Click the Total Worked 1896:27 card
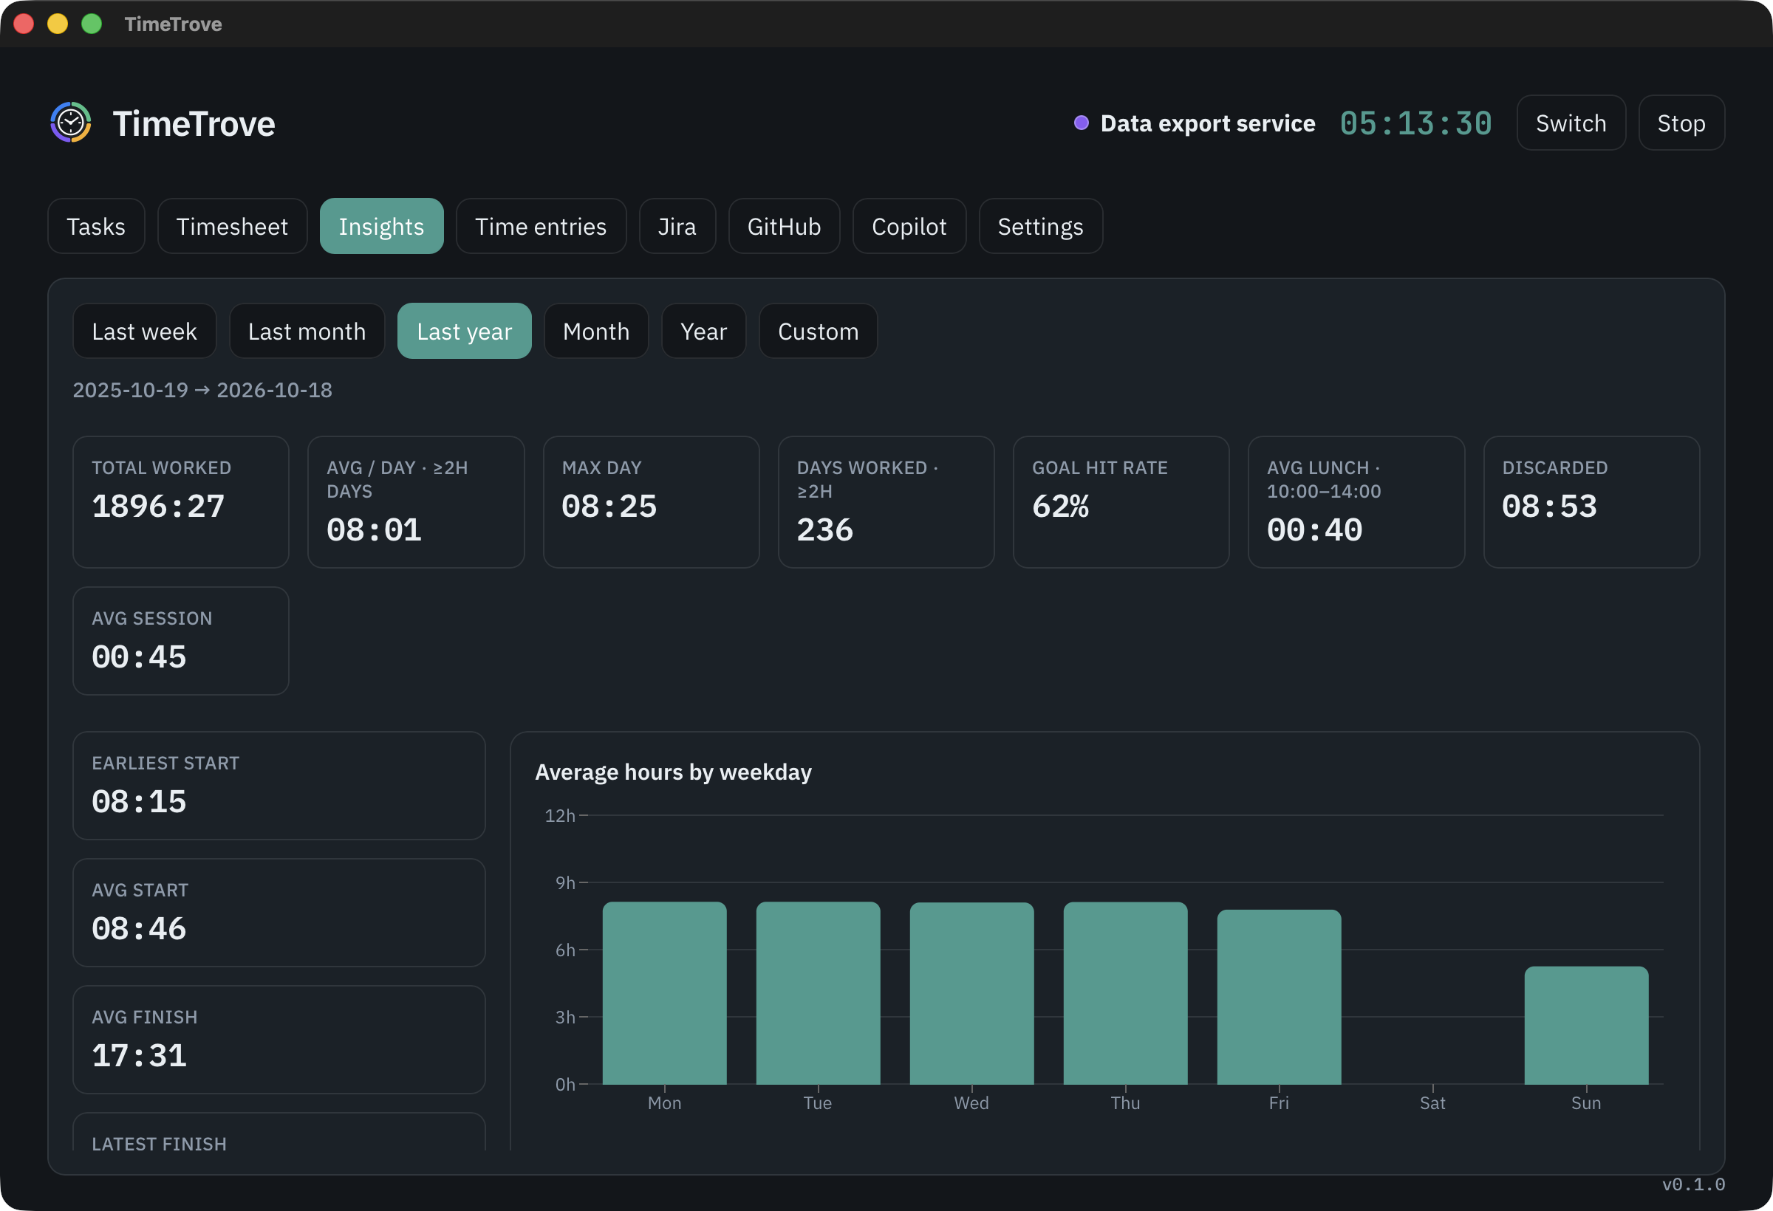Viewport: 1773px width, 1211px height. click(181, 502)
